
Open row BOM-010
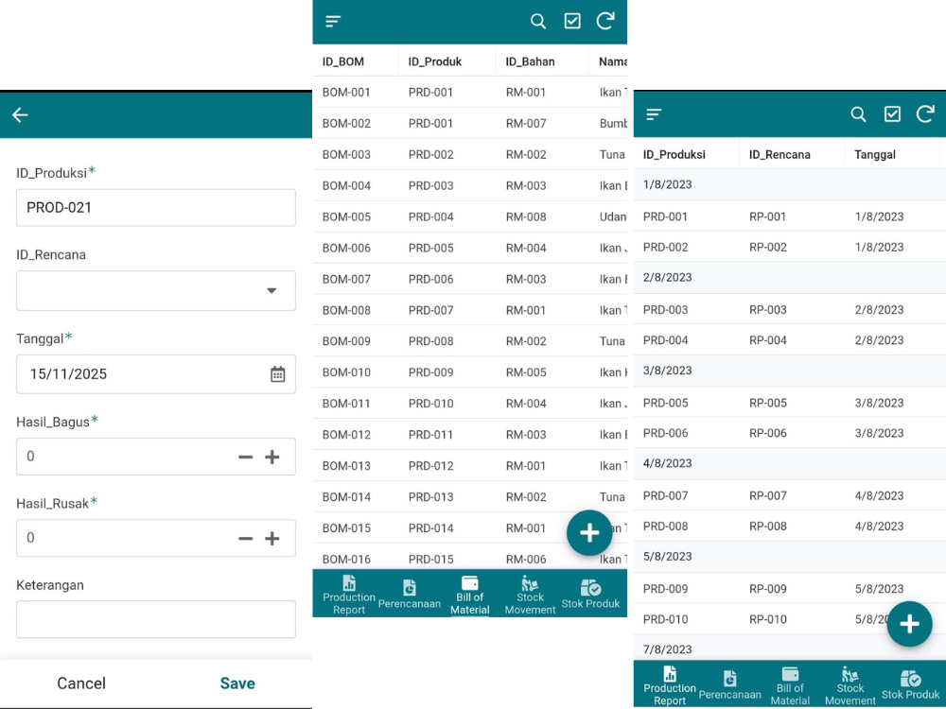click(x=469, y=372)
